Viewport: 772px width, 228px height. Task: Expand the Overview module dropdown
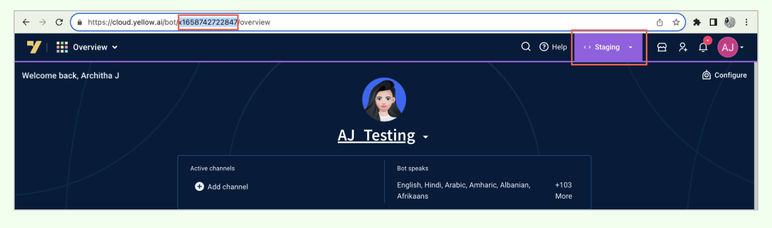95,47
